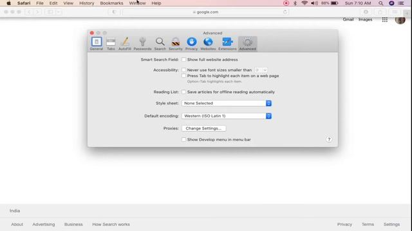Open the Terms footer link
Image resolution: width=412 pixels, height=231 pixels.
point(368,224)
